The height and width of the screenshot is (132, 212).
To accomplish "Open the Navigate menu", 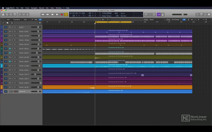I will pyautogui.click(x=34, y=8).
